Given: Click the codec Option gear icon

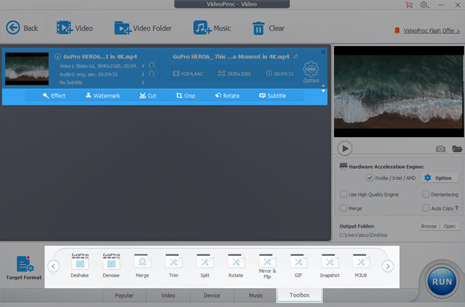Looking at the screenshot, I should [x=311, y=70].
